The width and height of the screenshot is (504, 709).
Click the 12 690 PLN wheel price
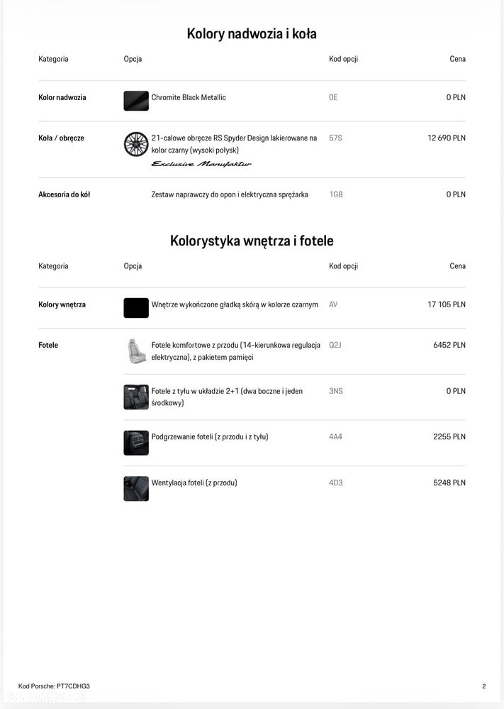click(x=446, y=138)
